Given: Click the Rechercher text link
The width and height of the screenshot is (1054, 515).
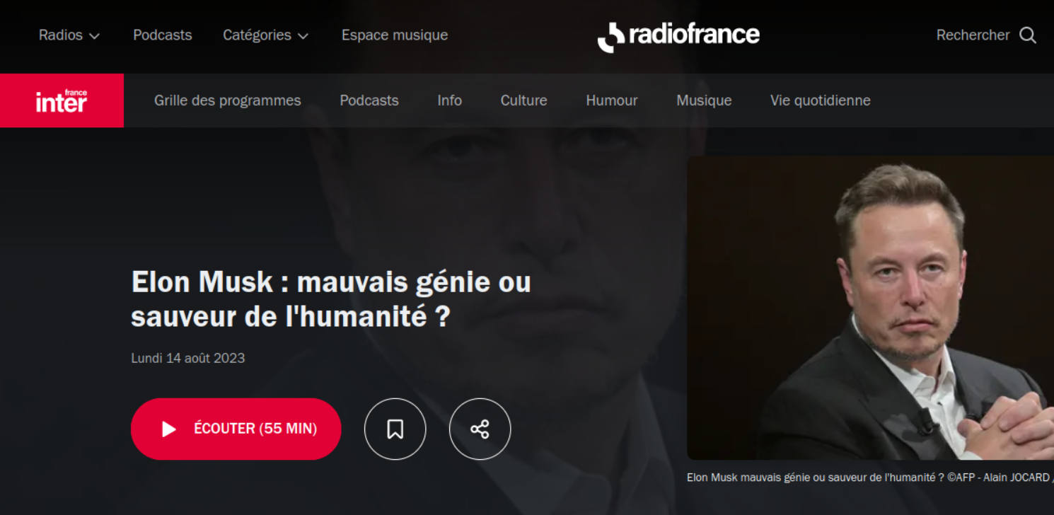Looking at the screenshot, I should pos(973,35).
